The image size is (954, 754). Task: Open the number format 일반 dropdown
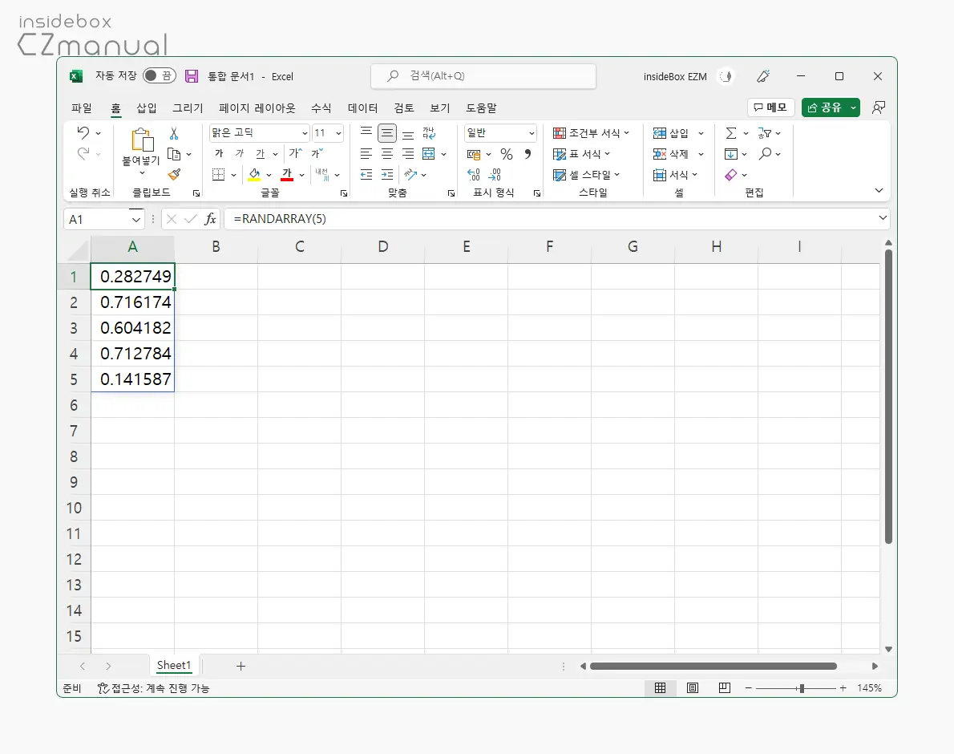(x=532, y=133)
